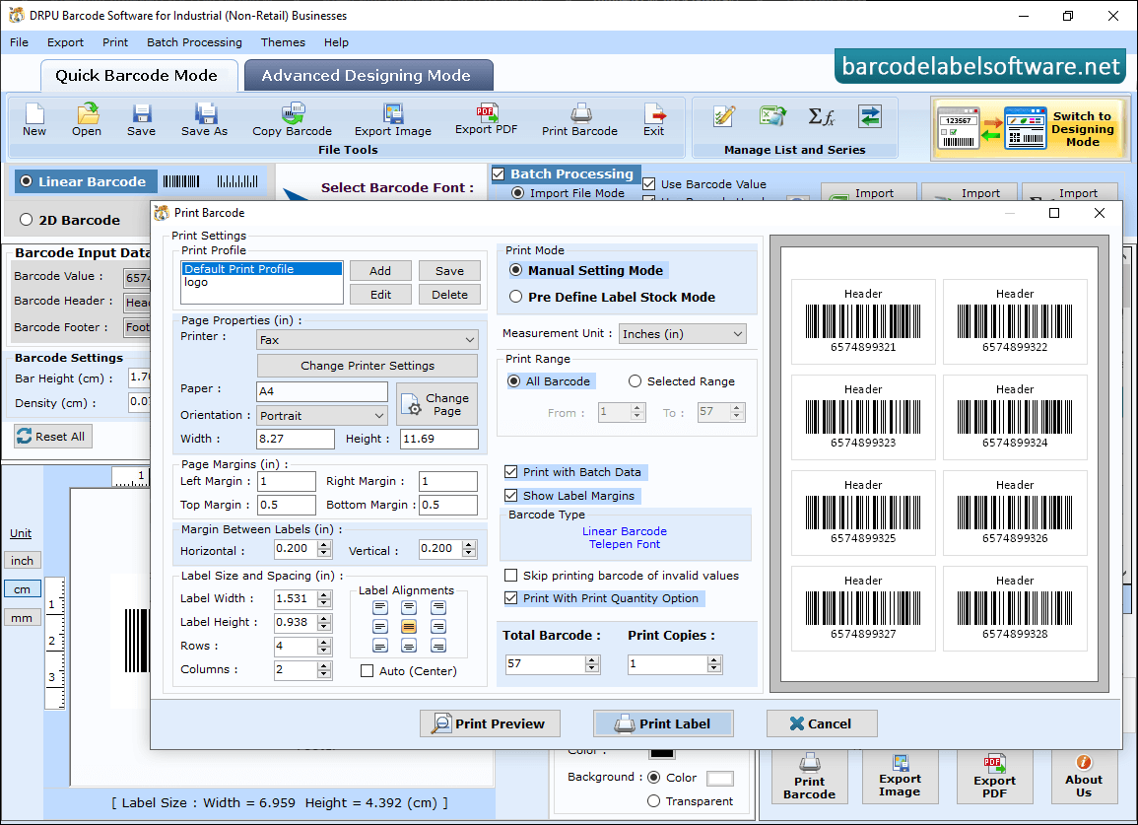Decrease Rows stepper value
Image resolution: width=1138 pixels, height=825 pixels.
(x=324, y=650)
